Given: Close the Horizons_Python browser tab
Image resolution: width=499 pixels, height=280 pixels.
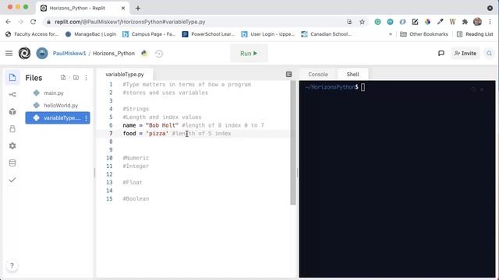Looking at the screenshot, I should pos(123,9).
